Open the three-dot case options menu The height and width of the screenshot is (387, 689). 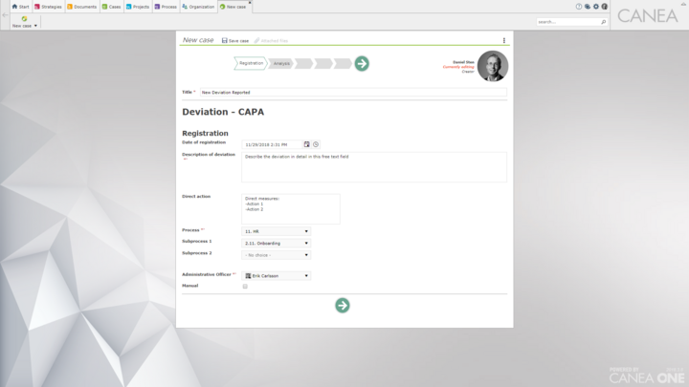(504, 40)
